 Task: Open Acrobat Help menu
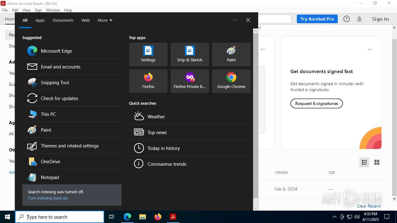(68, 10)
